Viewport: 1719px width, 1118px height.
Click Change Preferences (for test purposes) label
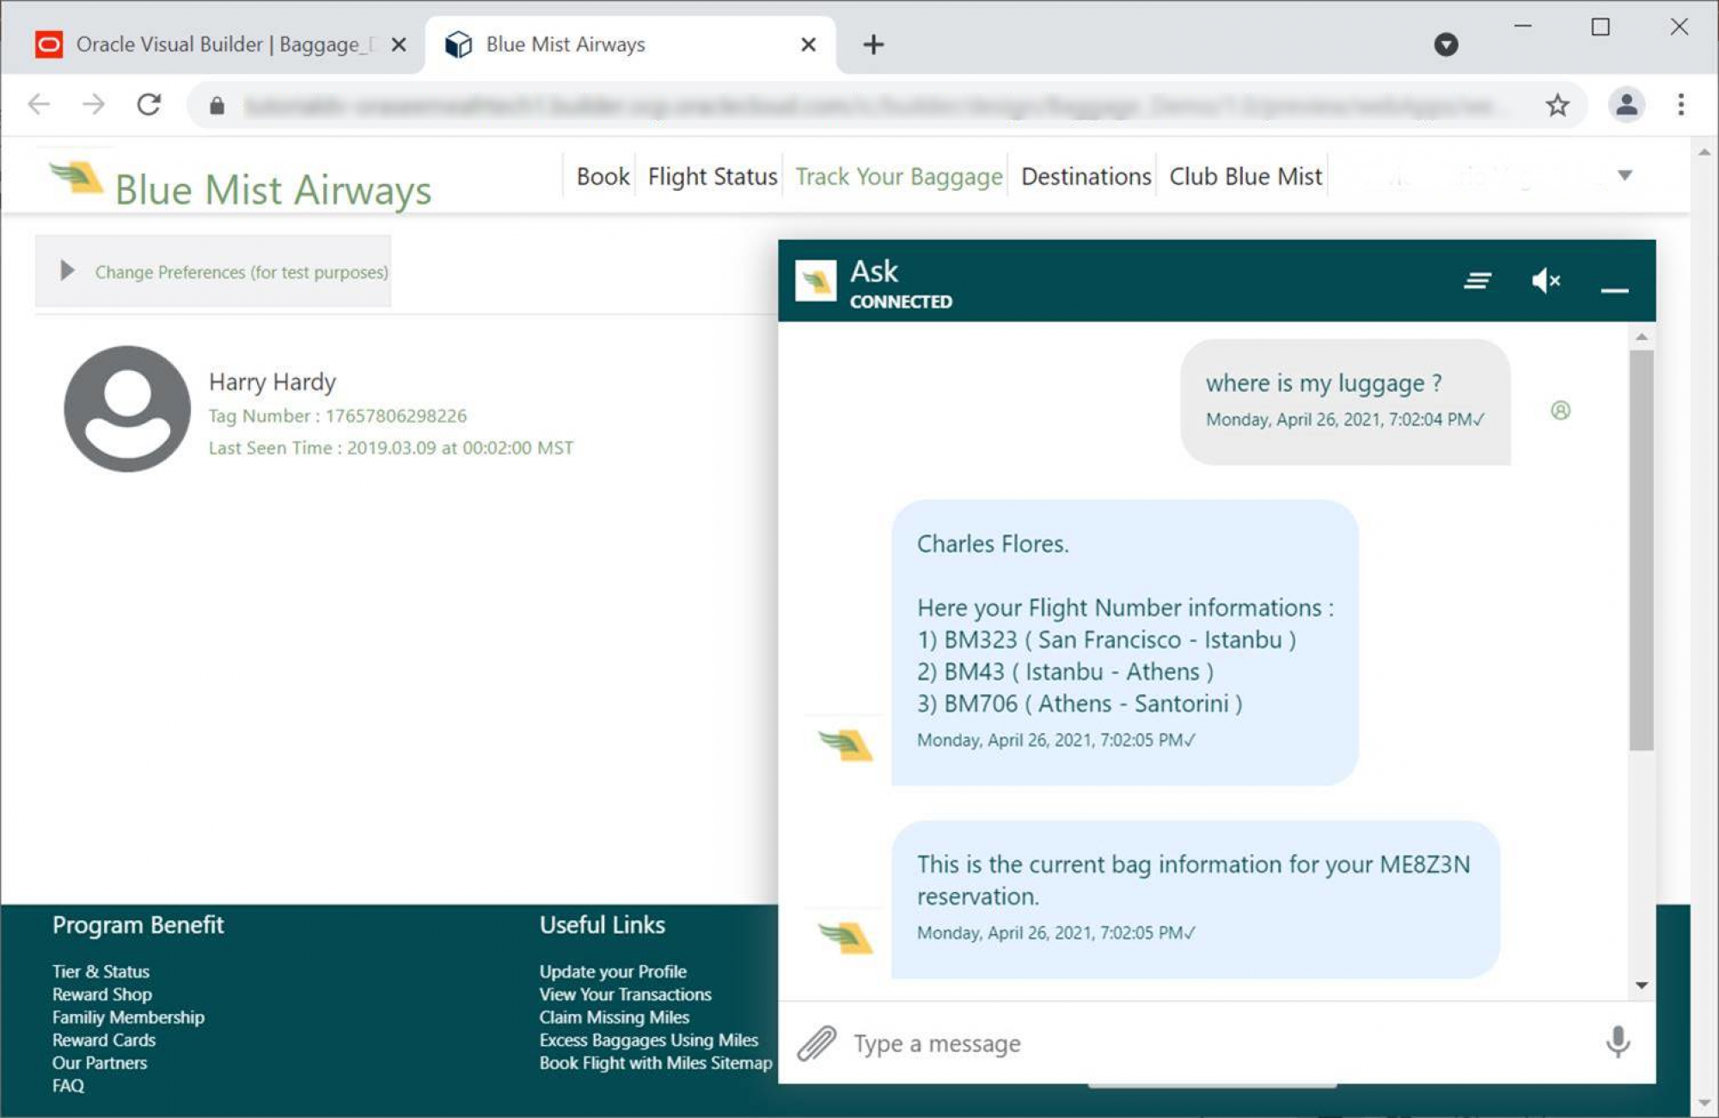(x=242, y=272)
